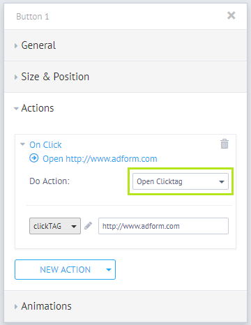
Task: Open the NEW ACTION dropdown arrow
Action: click(109, 270)
